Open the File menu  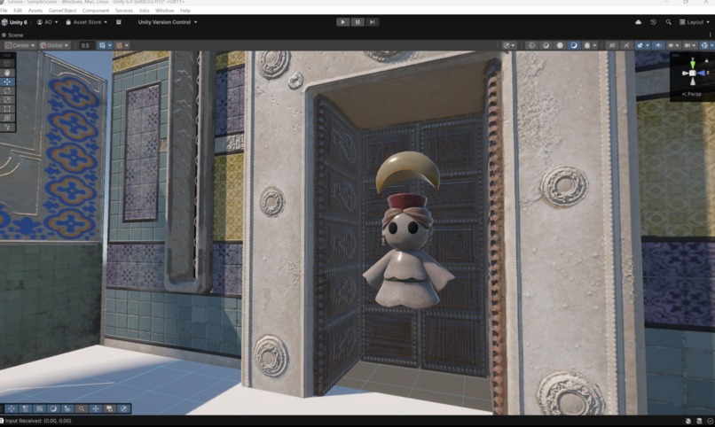click(4, 11)
